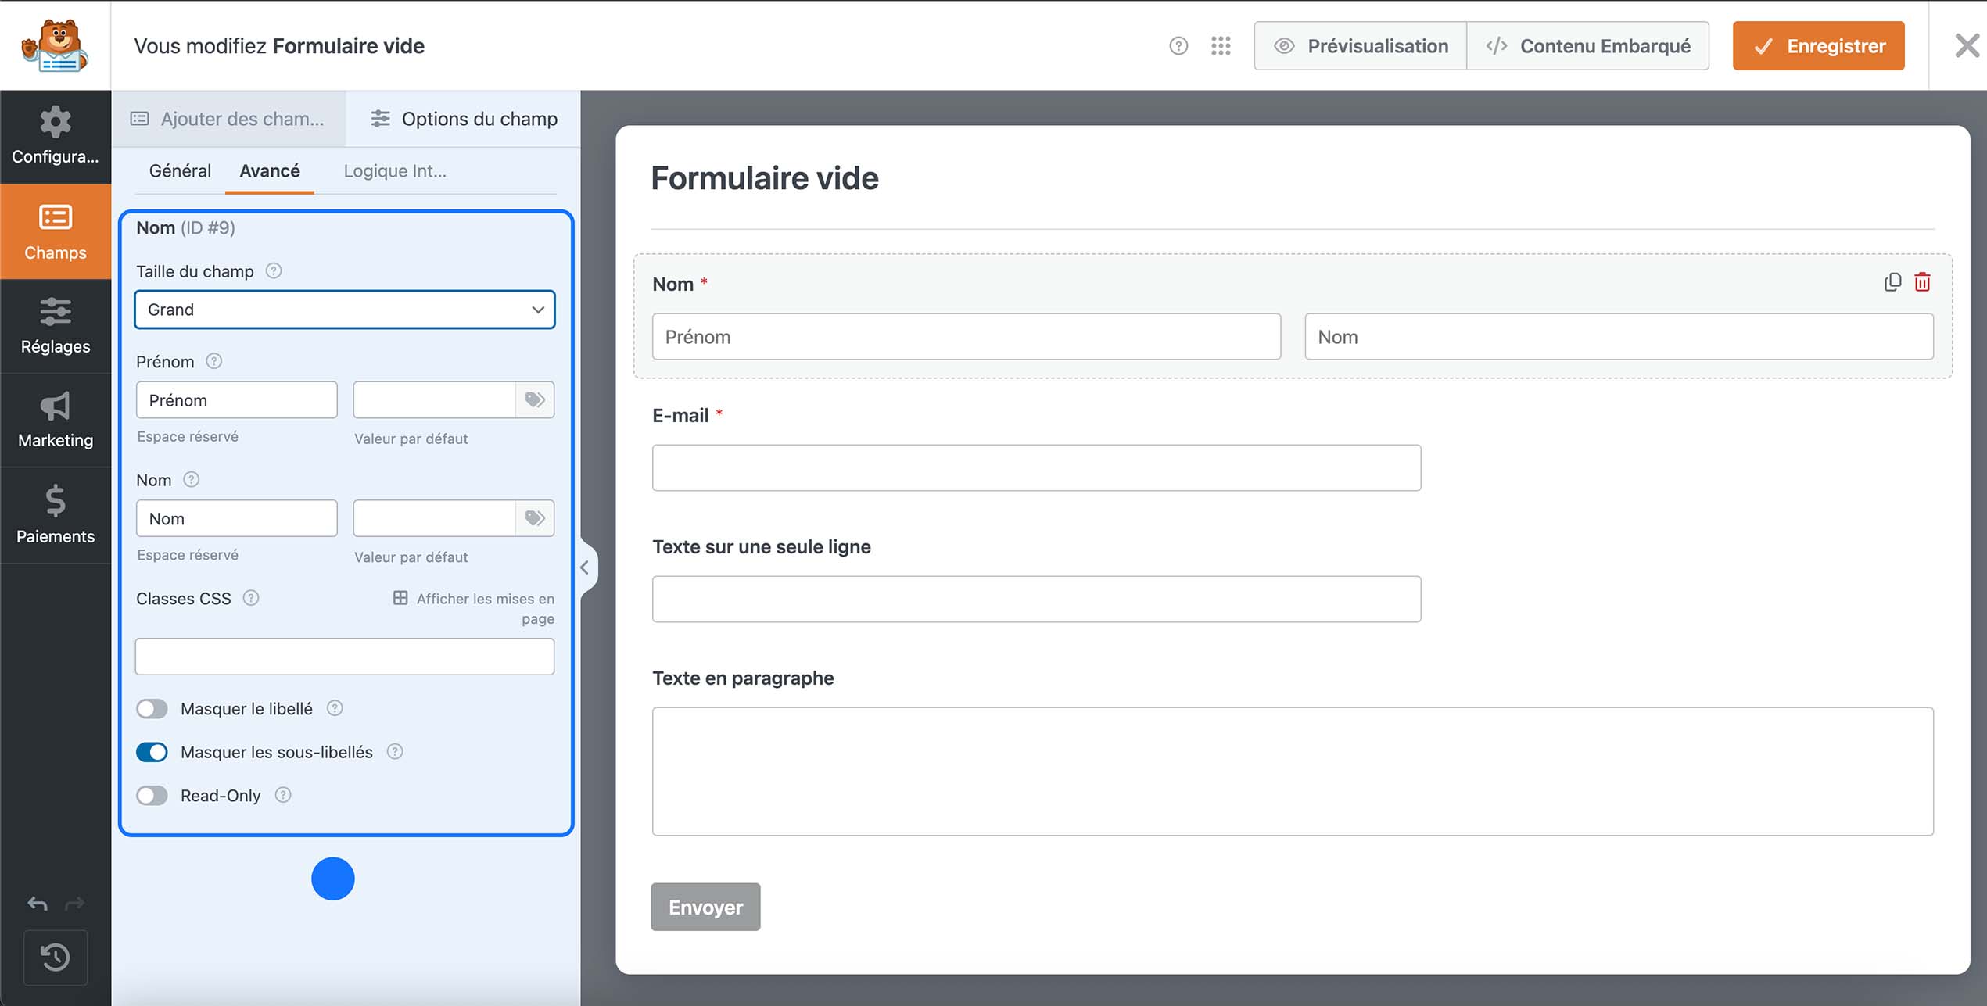Open the Taille du champ dropdown set to Grand
The width and height of the screenshot is (1987, 1006).
pyautogui.click(x=344, y=310)
